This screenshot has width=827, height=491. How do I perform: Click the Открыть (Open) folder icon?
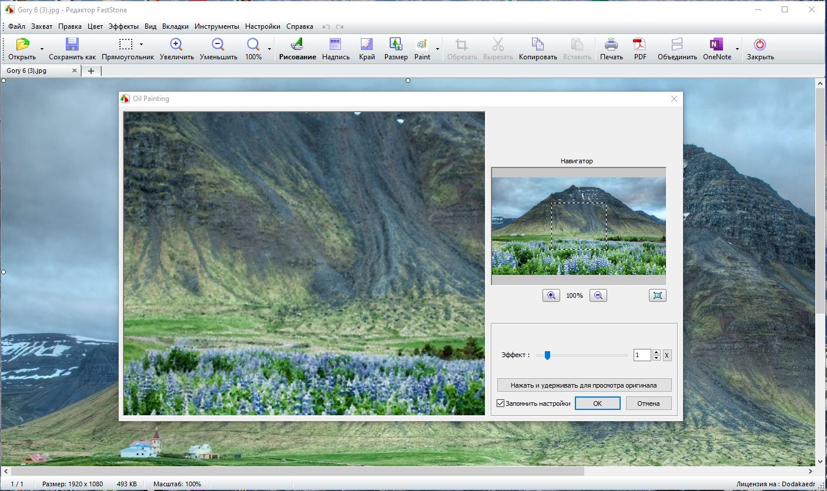pos(22,45)
